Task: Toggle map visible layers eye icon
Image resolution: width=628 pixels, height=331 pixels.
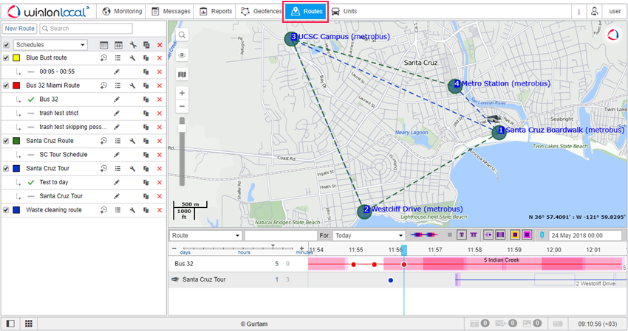Action: click(x=182, y=55)
